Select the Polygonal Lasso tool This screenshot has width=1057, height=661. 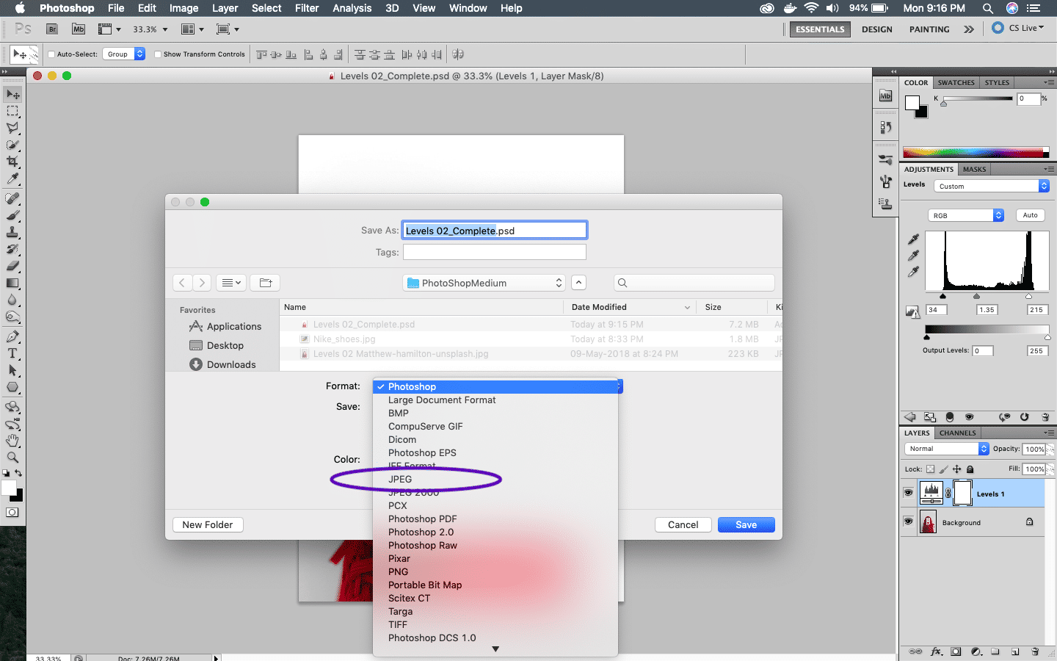pyautogui.click(x=12, y=128)
